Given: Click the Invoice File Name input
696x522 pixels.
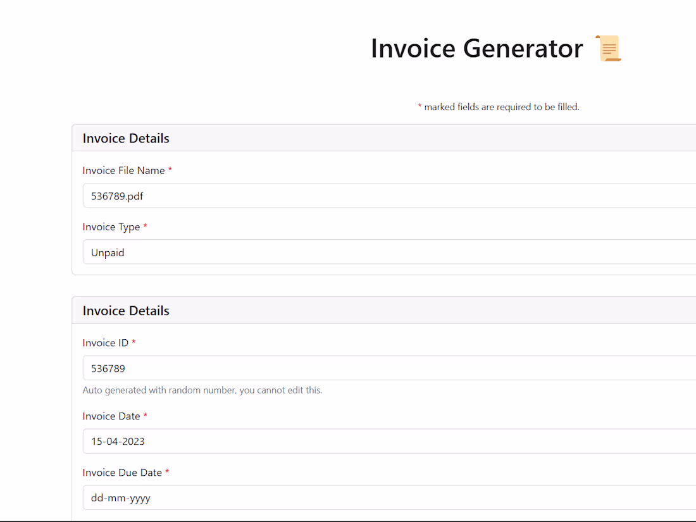Looking at the screenshot, I should pyautogui.click(x=316, y=196).
